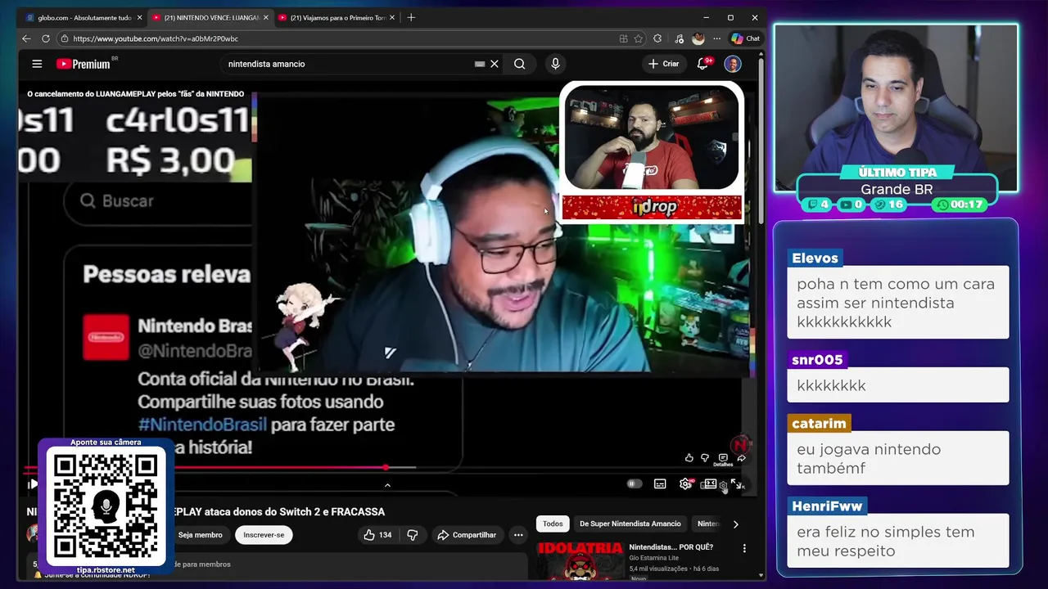Open player HD settings gear
This screenshot has width=1048, height=589.
pos(686,484)
